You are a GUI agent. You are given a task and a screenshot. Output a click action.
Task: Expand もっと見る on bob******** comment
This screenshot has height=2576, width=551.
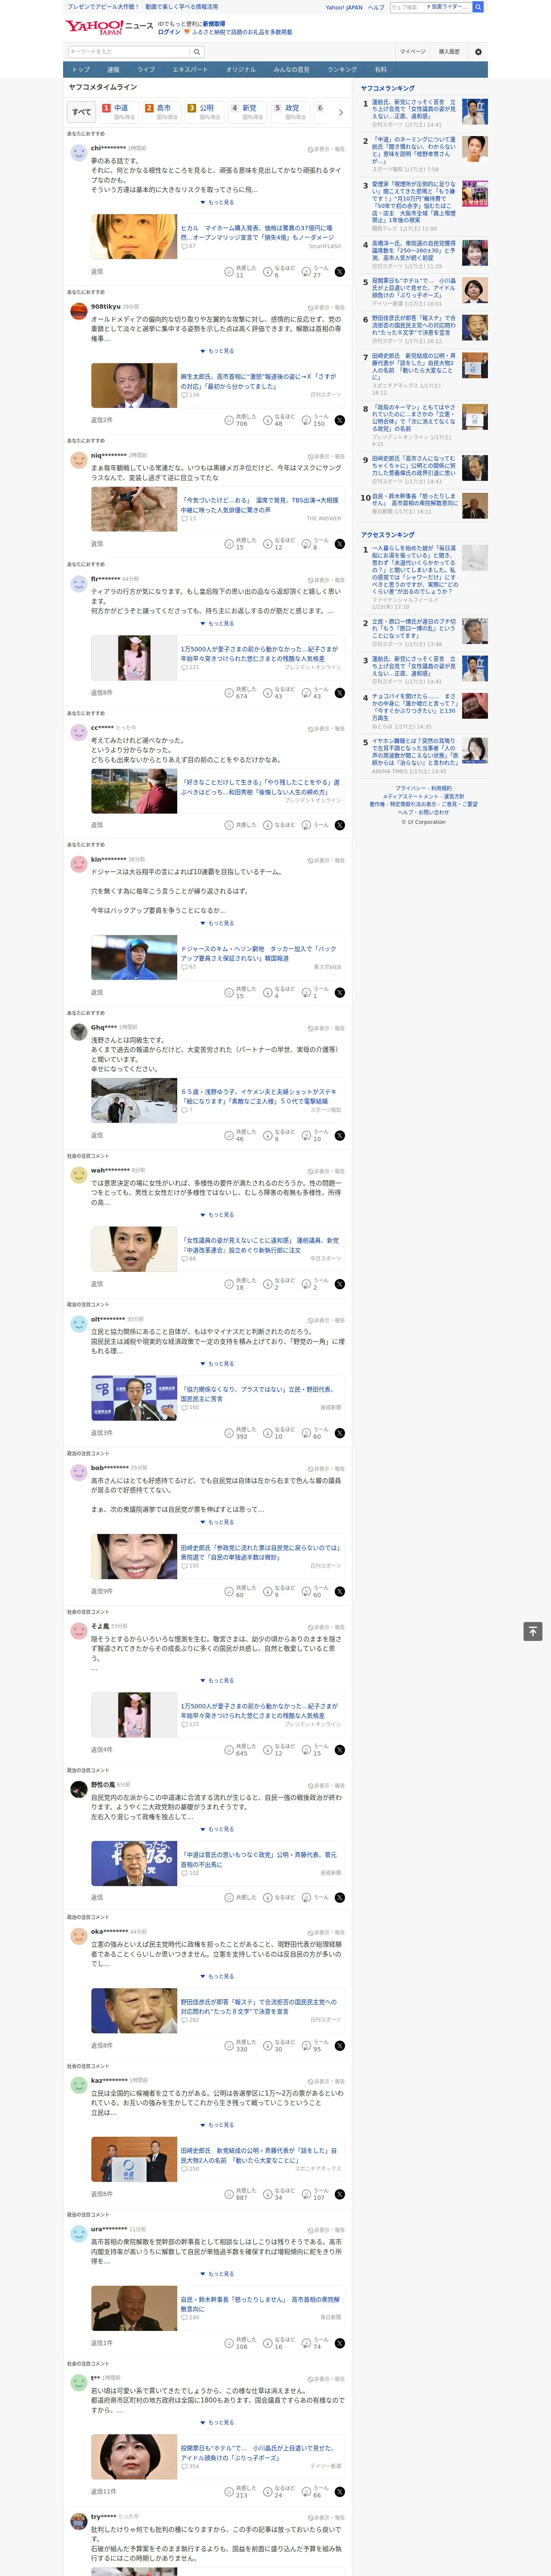click(217, 1522)
